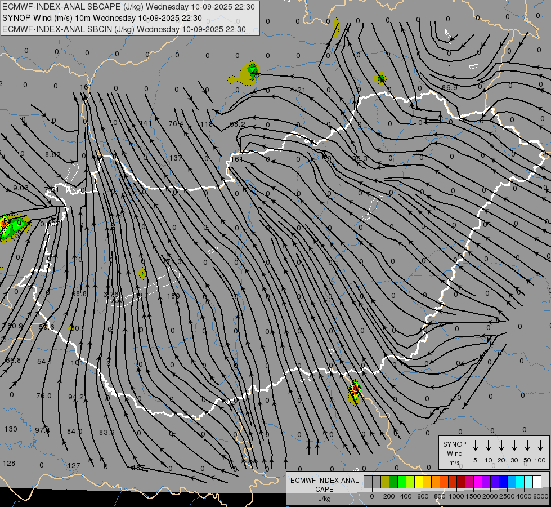The image size is (551, 507).
Task: Pick the white swatch at scale end
Action: 537,482
